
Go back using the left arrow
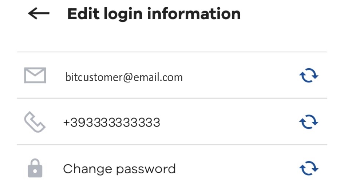pos(39,13)
